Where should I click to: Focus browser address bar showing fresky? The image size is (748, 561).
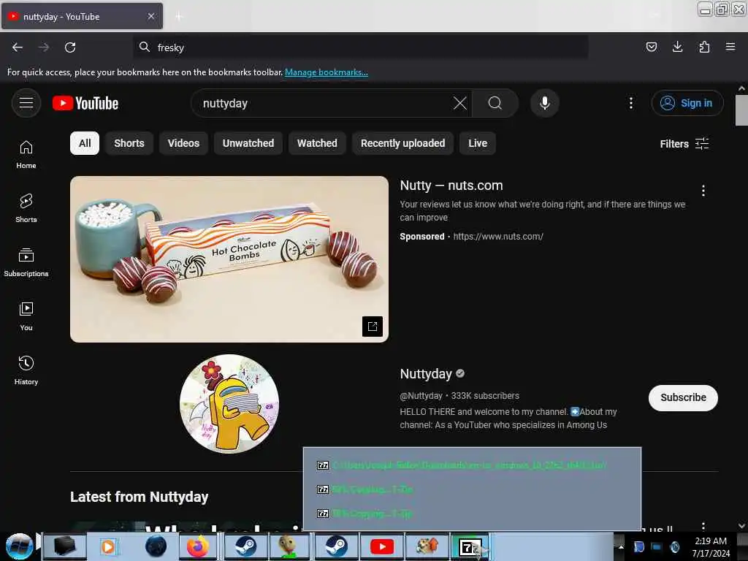(360, 47)
